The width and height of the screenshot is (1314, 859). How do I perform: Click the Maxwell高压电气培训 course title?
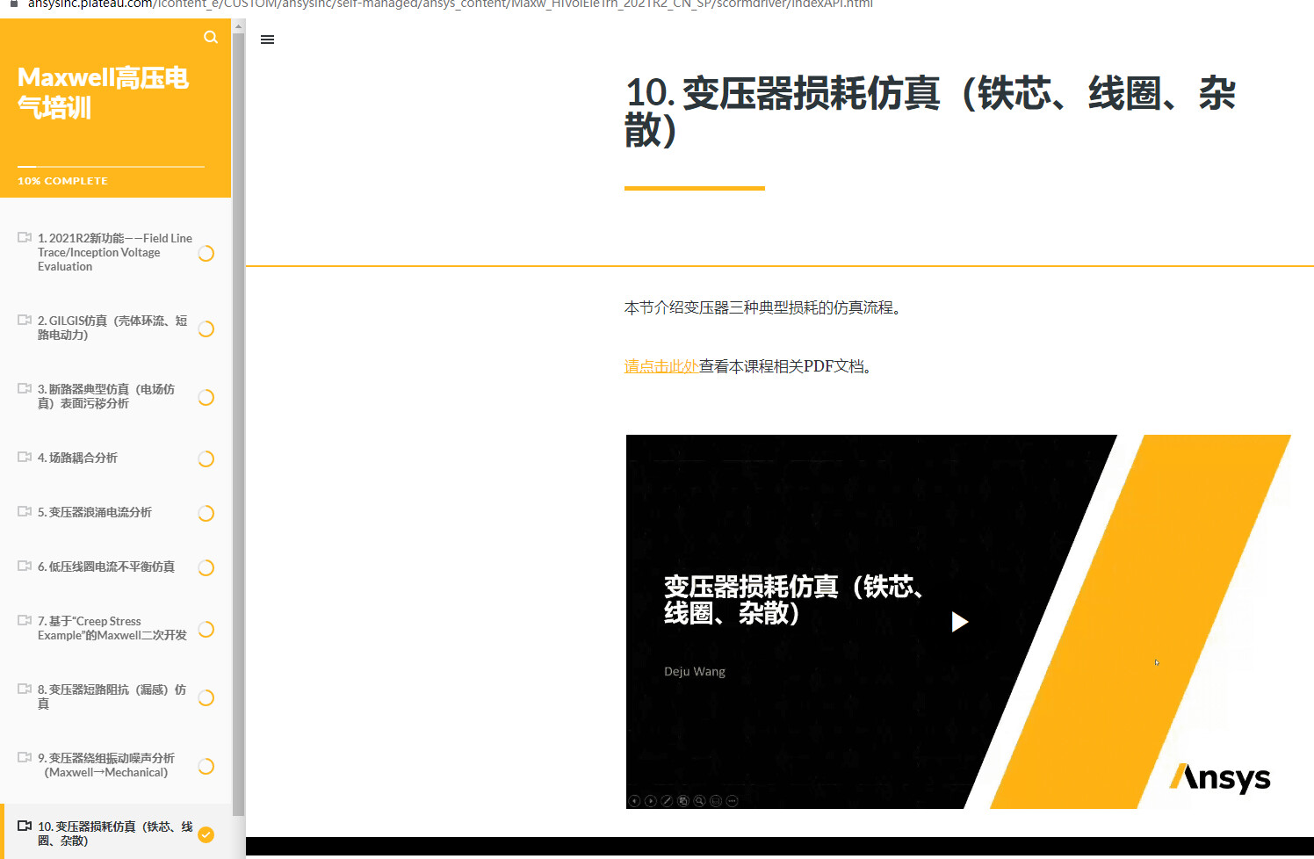coord(104,92)
